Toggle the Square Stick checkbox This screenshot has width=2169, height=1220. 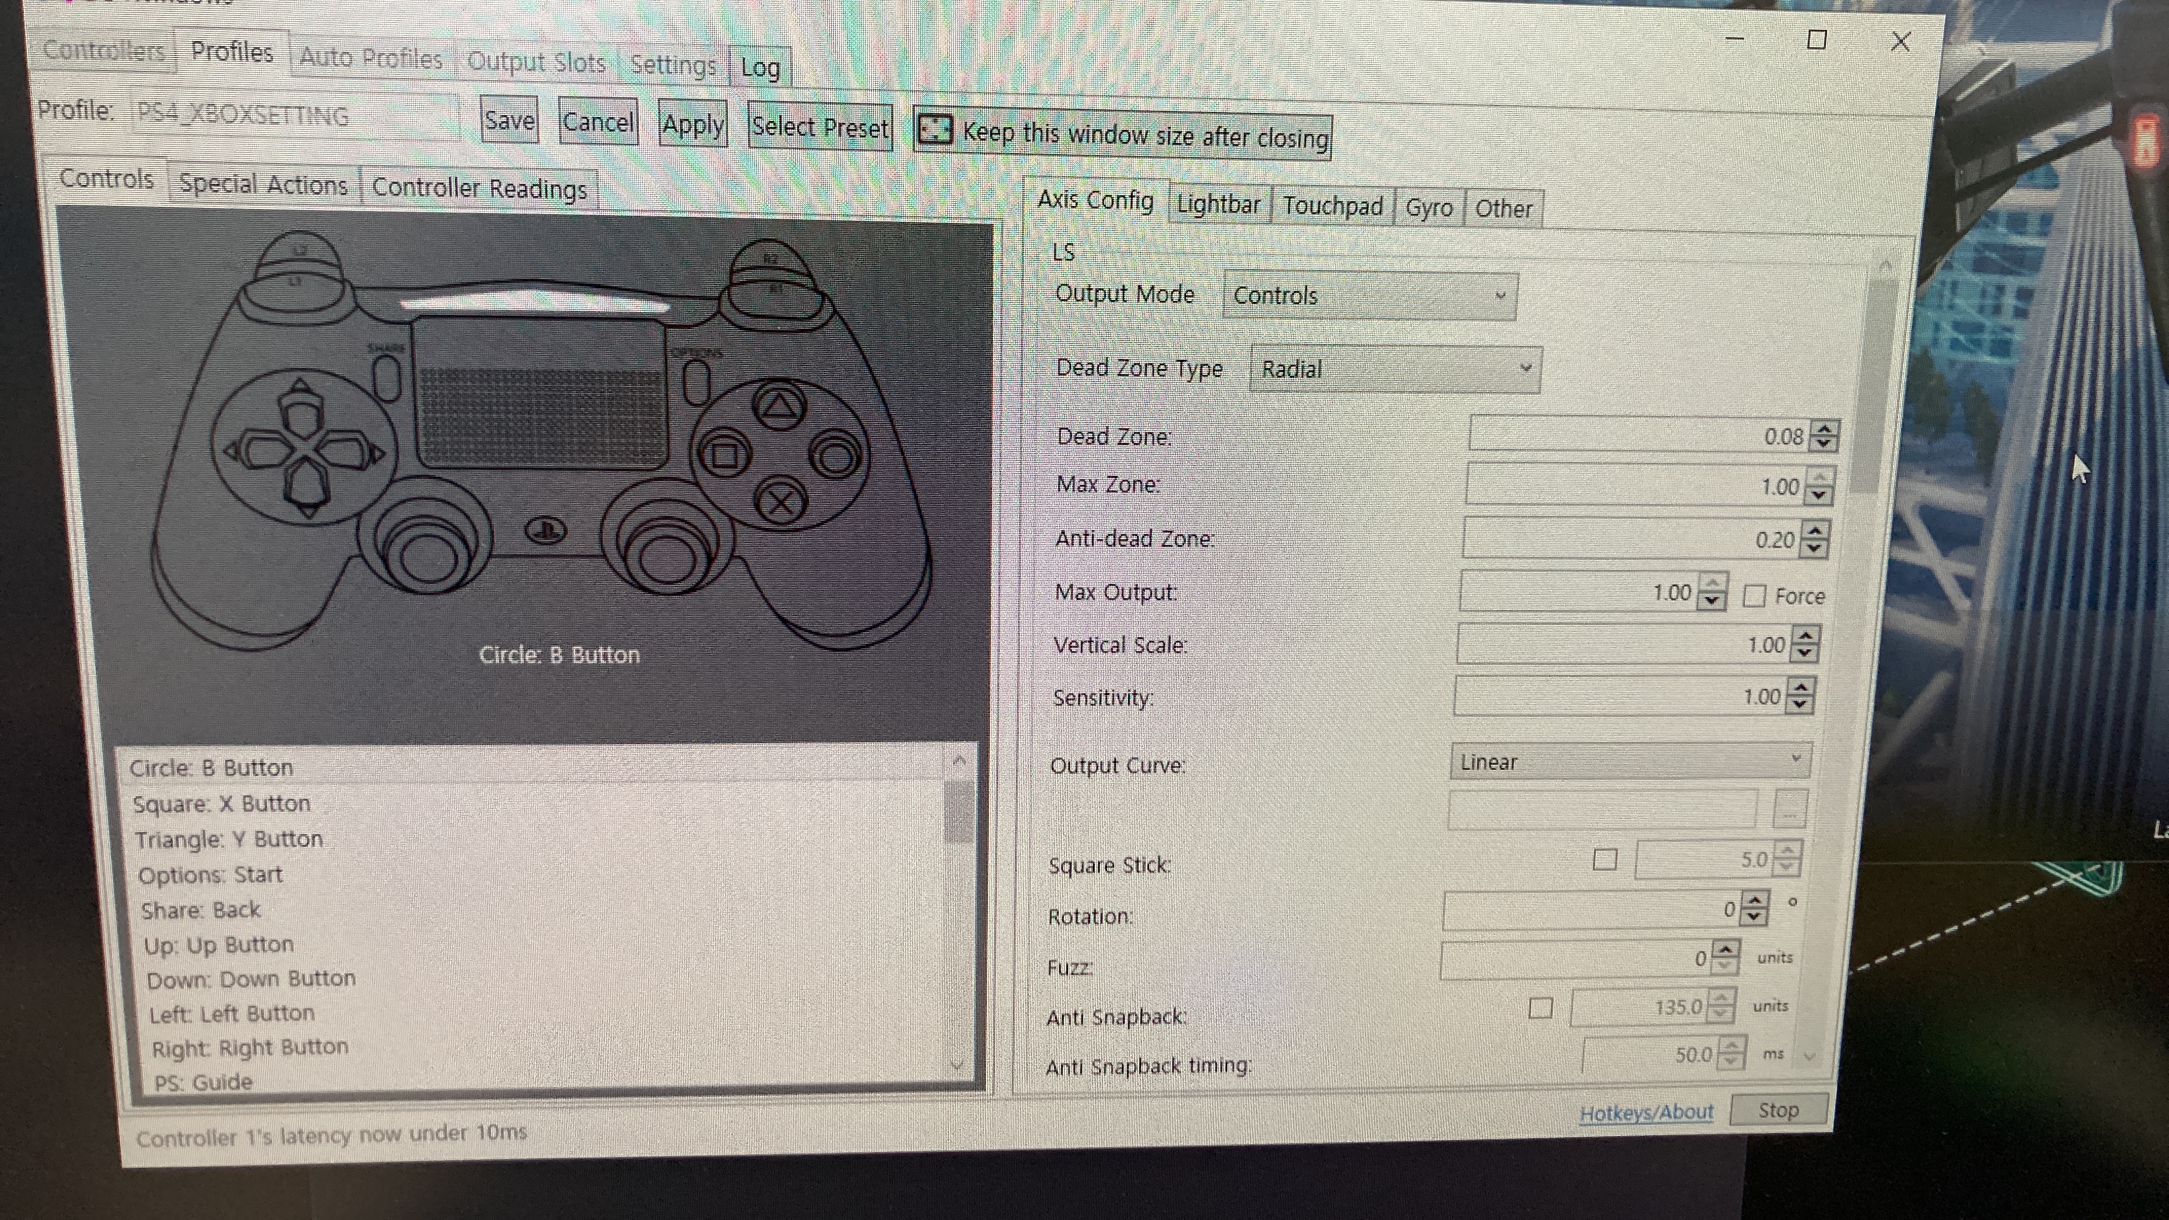point(1605,860)
